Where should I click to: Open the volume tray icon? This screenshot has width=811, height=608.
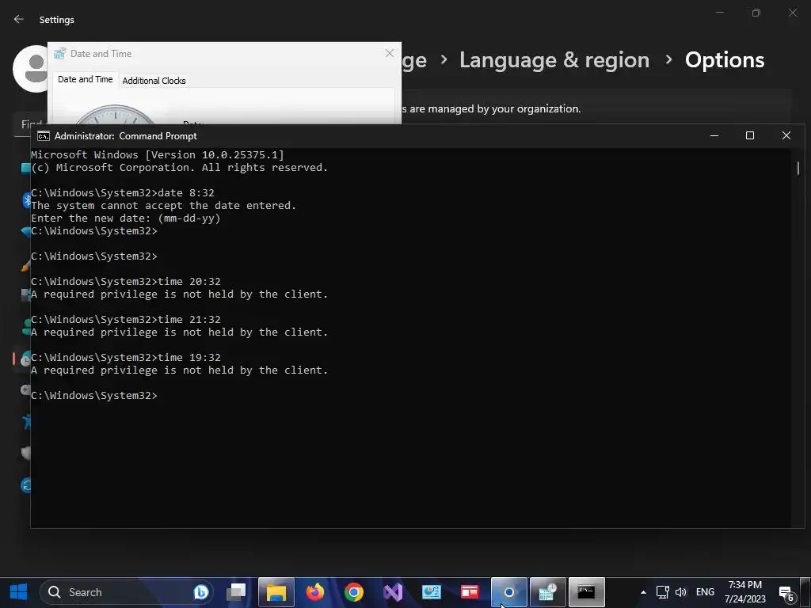point(681,592)
